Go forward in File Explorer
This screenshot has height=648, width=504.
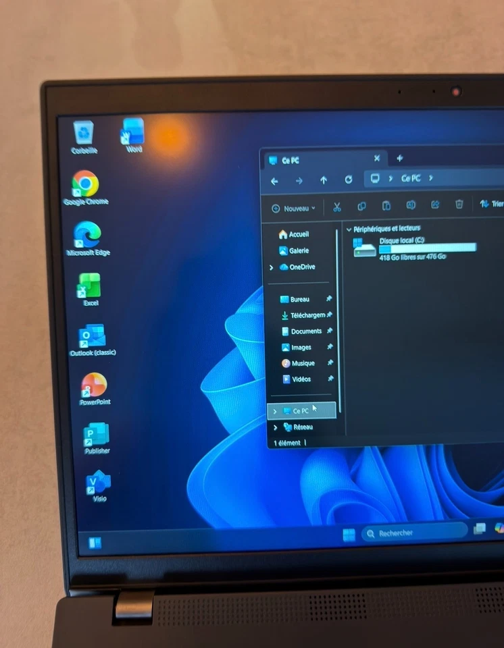pyautogui.click(x=299, y=181)
